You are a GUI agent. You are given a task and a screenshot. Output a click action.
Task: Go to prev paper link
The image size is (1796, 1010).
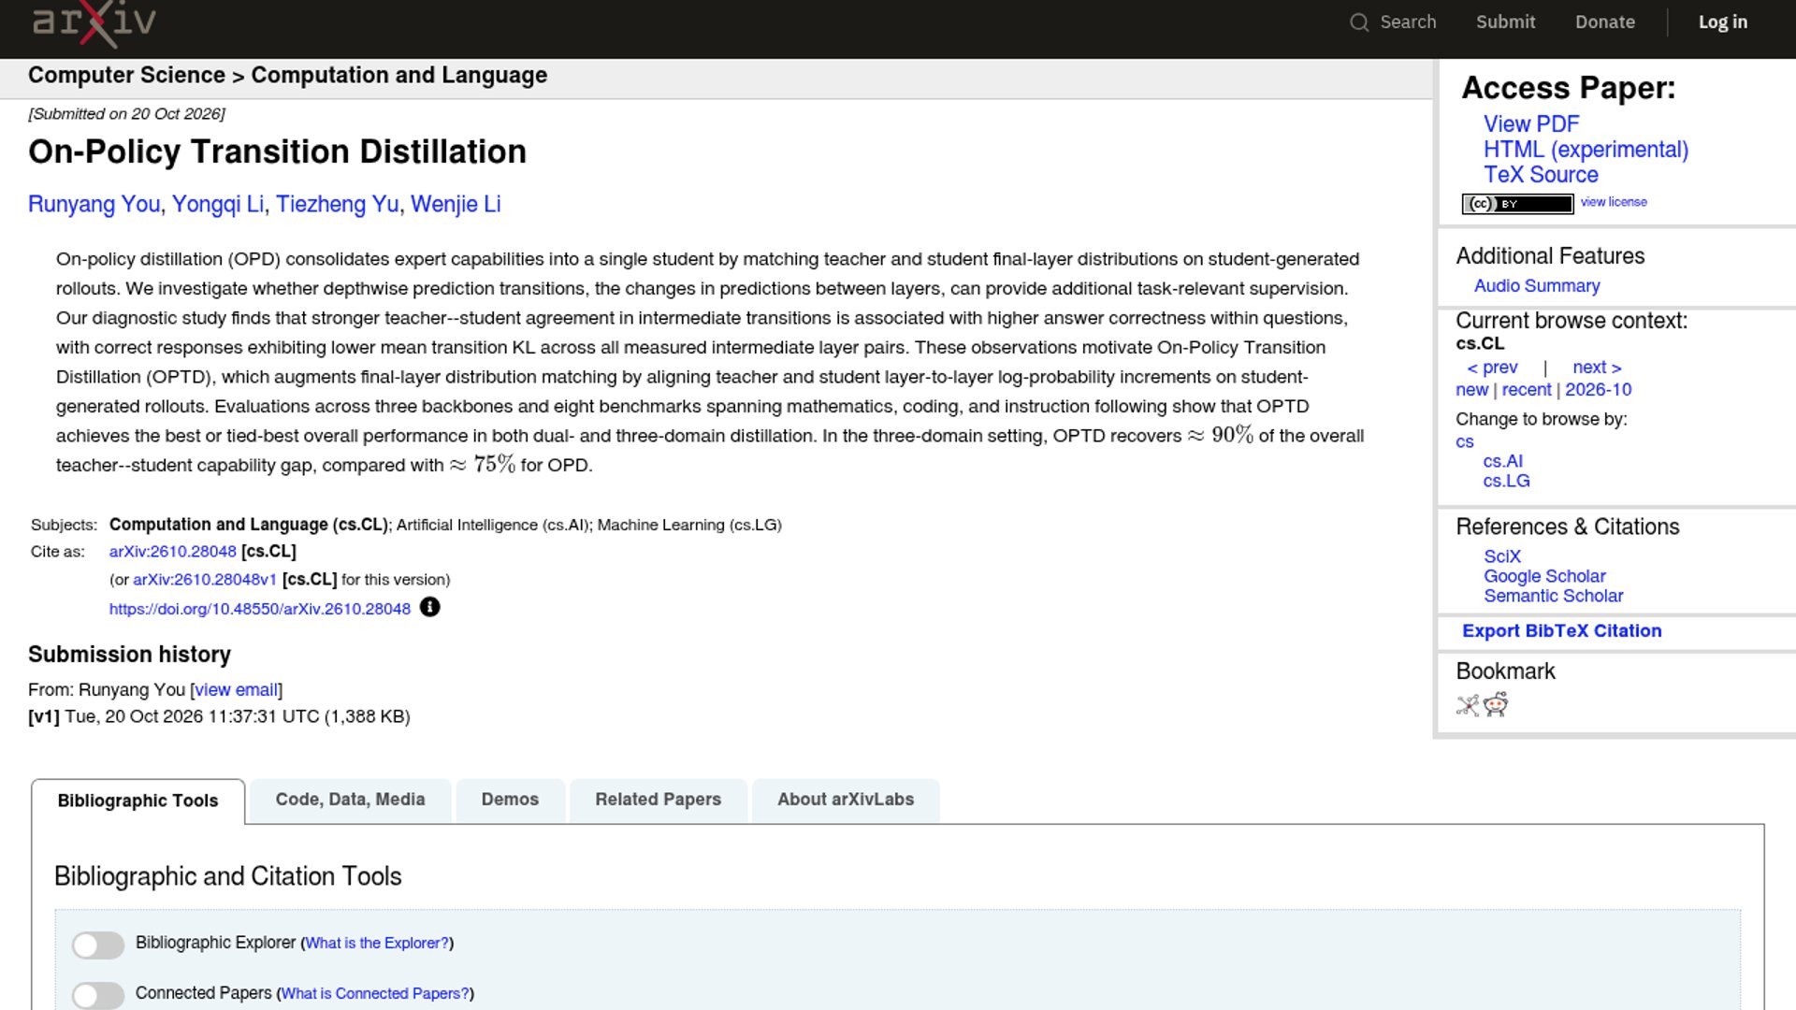point(1492,368)
